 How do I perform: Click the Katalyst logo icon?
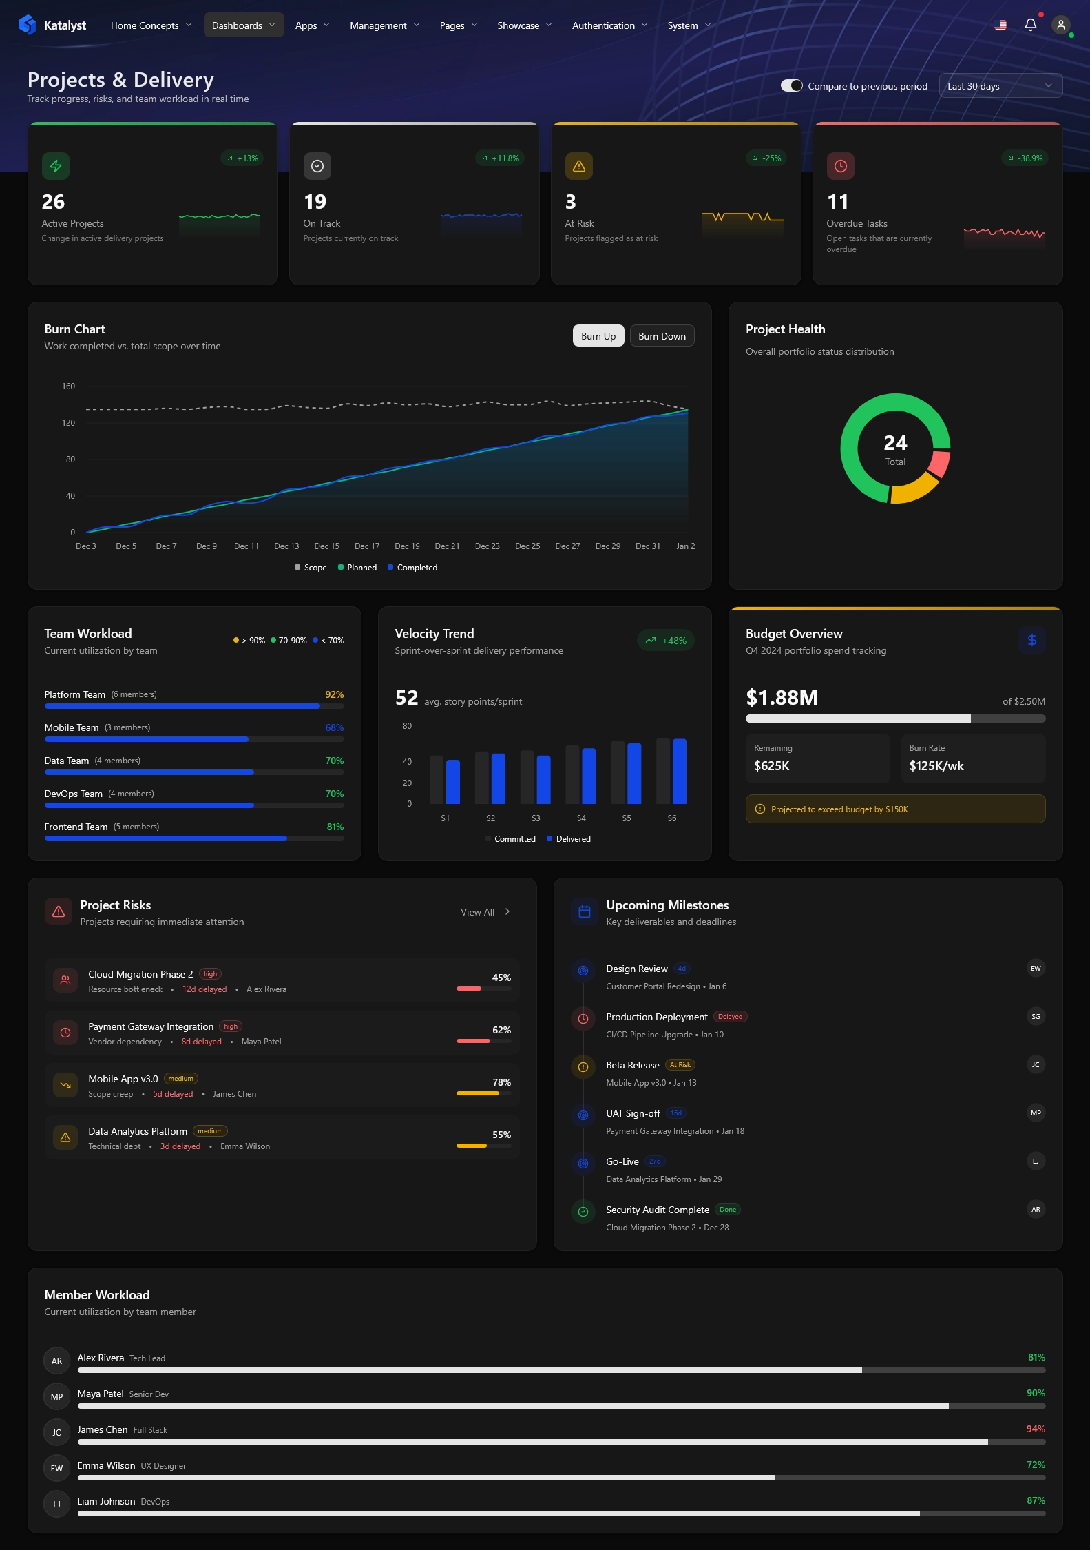[28, 25]
